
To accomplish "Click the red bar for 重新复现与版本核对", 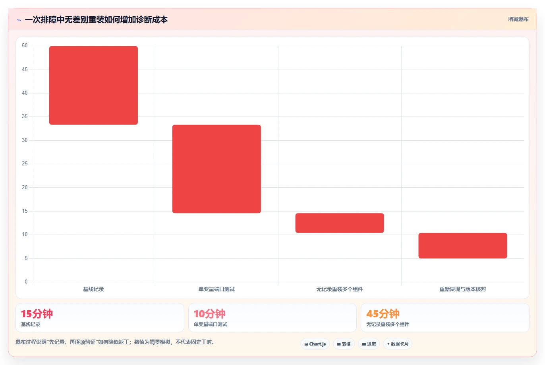I will coord(463,246).
